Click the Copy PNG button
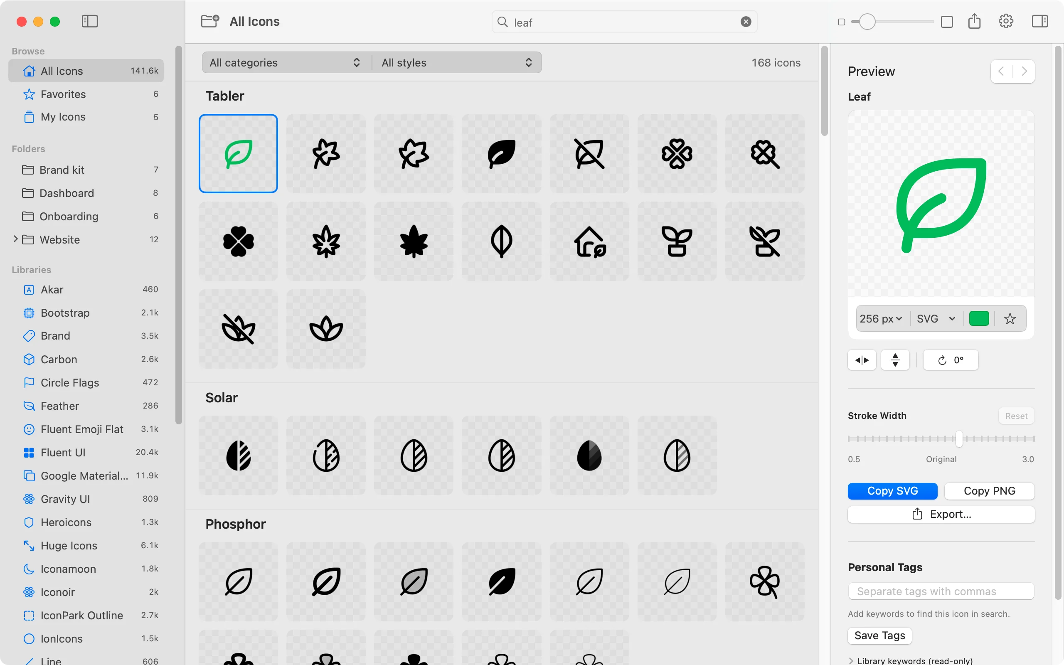The image size is (1064, 665). pos(989,491)
